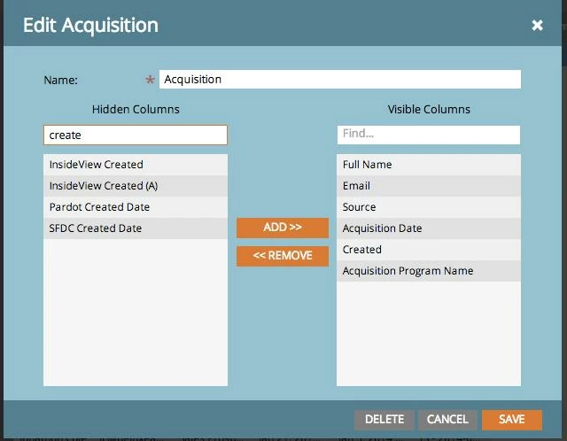The image size is (567, 441).
Task: Click the Visible Columns Find field
Action: 429,135
